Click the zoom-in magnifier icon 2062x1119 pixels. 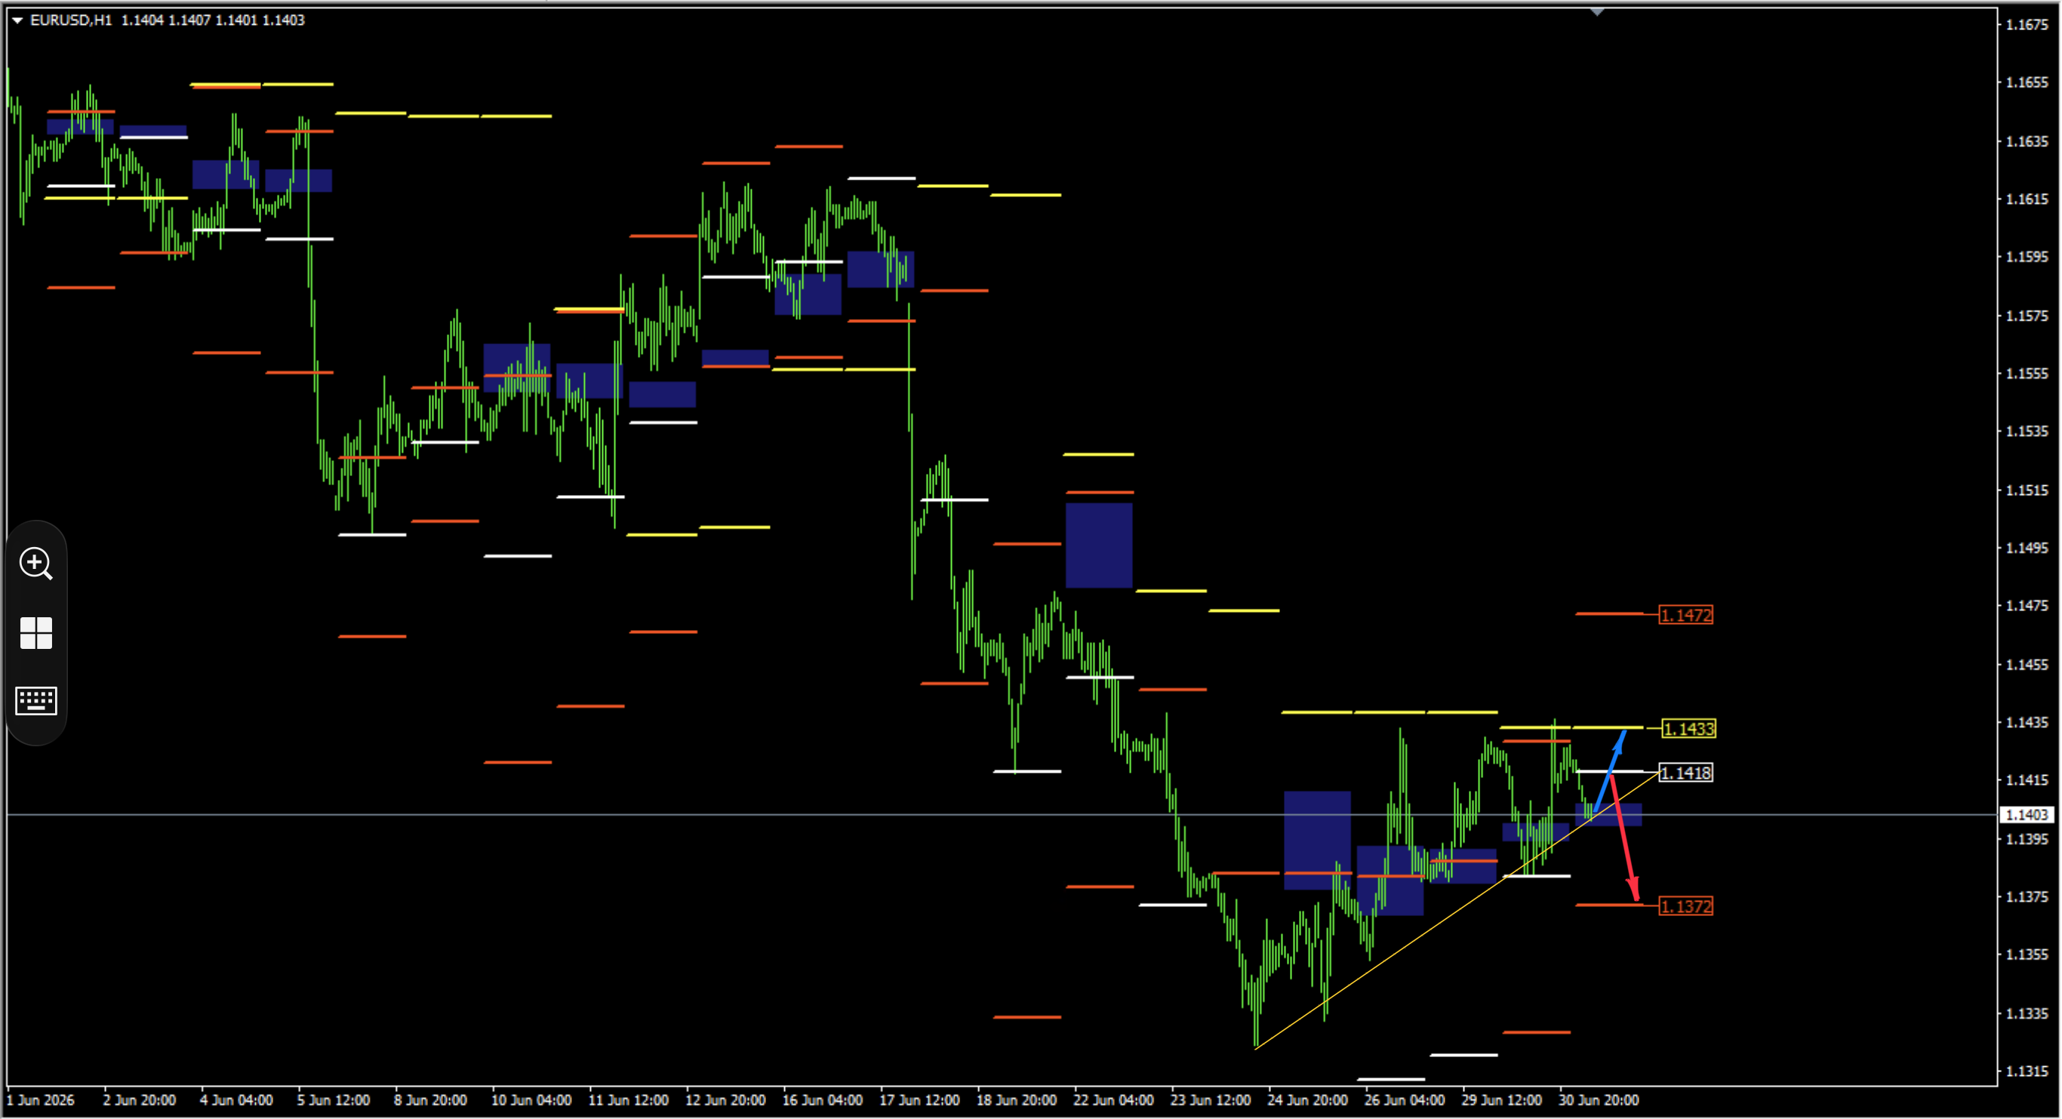click(x=36, y=564)
